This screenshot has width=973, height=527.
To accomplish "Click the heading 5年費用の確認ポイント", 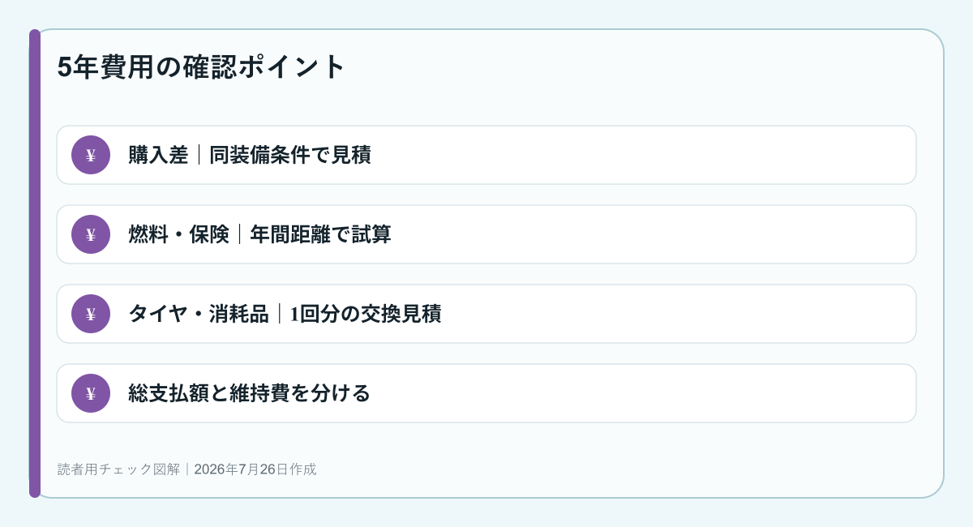I will click(x=202, y=66).
